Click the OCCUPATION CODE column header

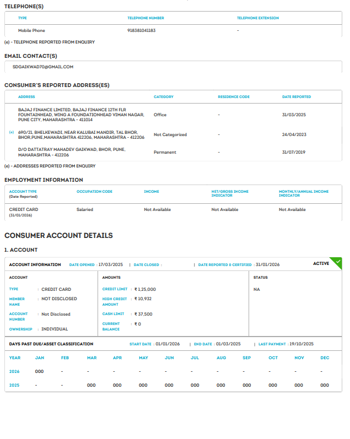pos(94,192)
